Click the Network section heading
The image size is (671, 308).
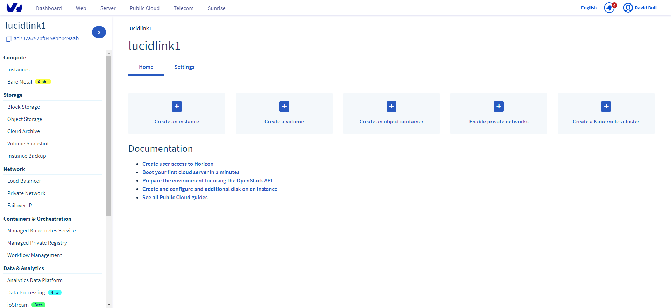pos(14,169)
